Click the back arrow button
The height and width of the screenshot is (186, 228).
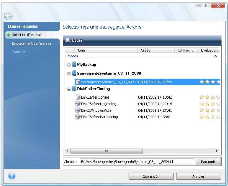[8, 16]
